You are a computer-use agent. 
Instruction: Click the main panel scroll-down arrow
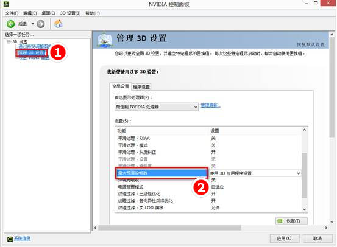(x=332, y=221)
